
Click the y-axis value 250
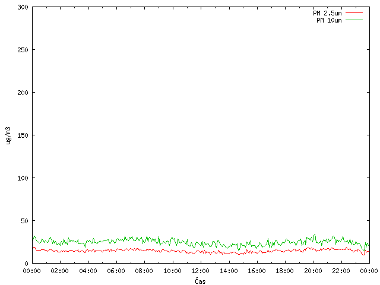tap(23, 50)
